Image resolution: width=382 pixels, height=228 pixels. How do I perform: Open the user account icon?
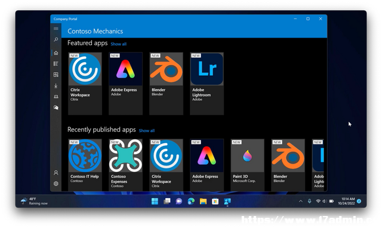(x=56, y=172)
